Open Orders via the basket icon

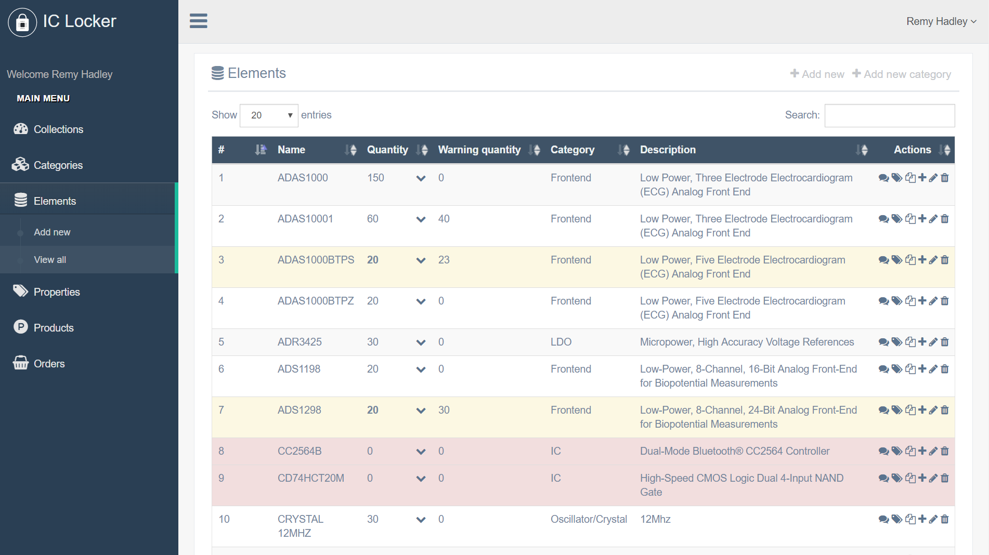21,363
